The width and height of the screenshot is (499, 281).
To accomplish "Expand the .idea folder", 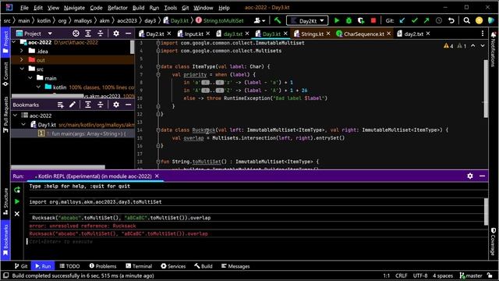I will pos(22,51).
